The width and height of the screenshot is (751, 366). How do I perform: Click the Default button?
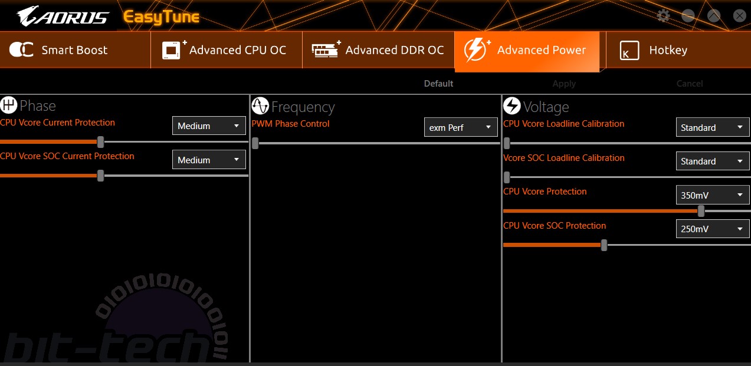pyautogui.click(x=438, y=84)
